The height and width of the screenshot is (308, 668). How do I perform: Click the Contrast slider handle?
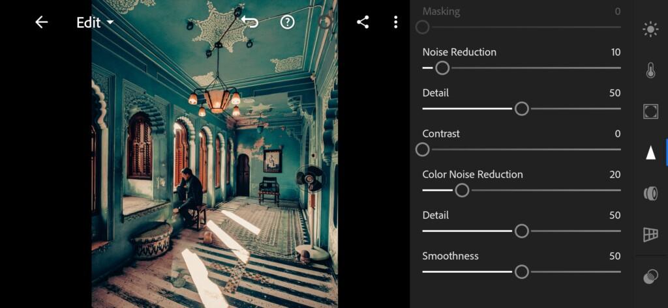click(422, 150)
